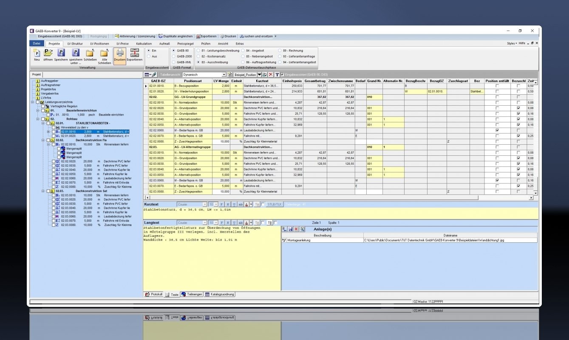This screenshot has width=569, height=340.
Task: Open the Beispiel_Position dropdown arrow
Action: pyautogui.click(x=259, y=75)
